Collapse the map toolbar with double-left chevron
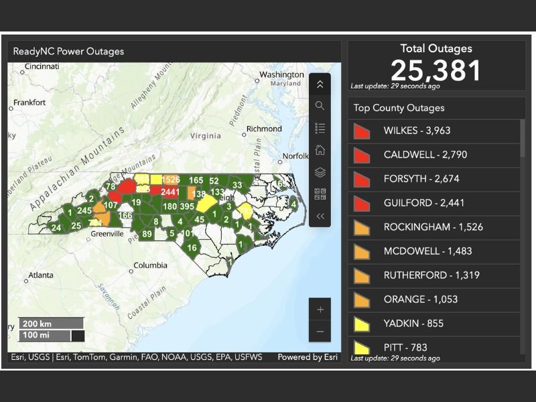Screen dimensions: 536x402 tap(321, 216)
